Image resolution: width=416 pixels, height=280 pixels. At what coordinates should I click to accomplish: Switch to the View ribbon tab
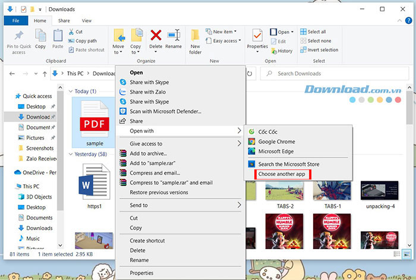tap(87, 21)
